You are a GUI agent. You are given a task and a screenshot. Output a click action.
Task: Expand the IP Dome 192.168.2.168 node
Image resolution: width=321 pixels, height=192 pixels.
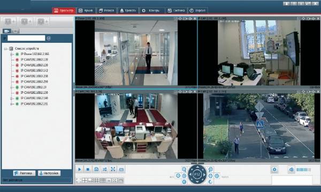pos(12,54)
